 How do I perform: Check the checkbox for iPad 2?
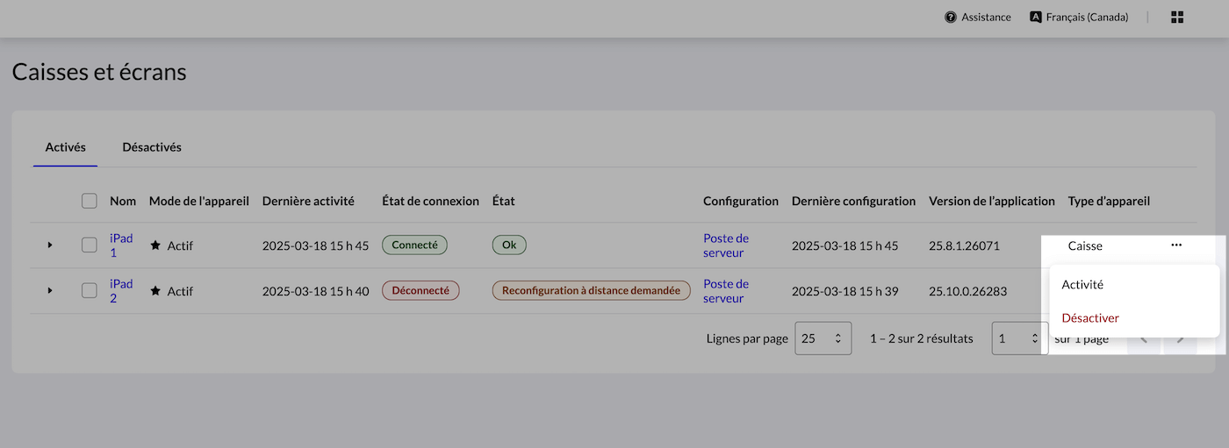coord(89,291)
